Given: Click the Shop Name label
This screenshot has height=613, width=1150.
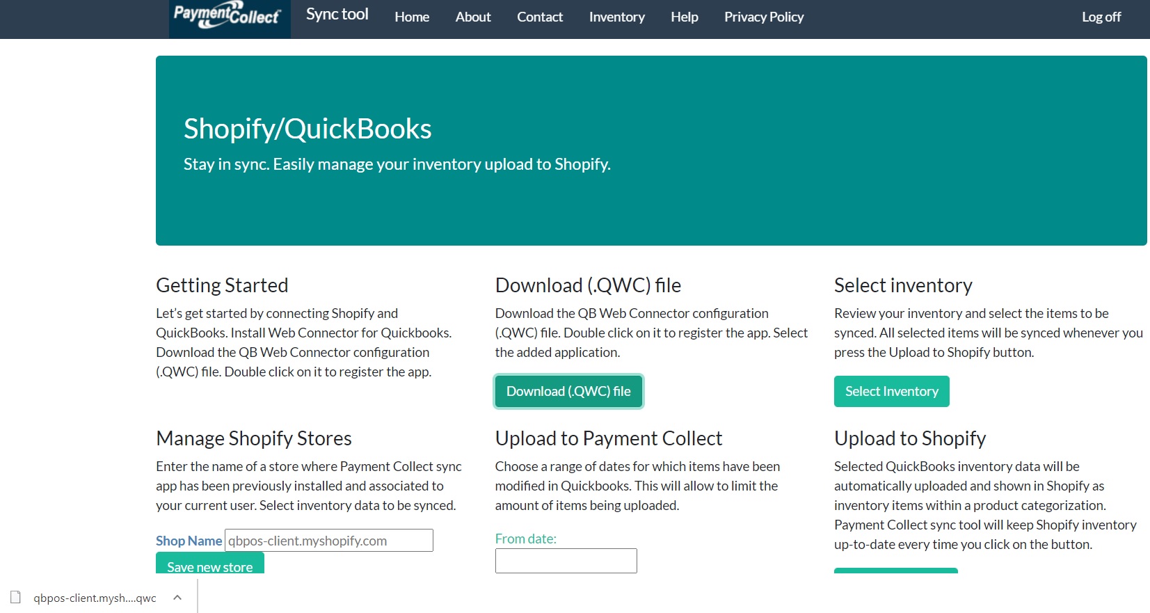Looking at the screenshot, I should pyautogui.click(x=189, y=541).
